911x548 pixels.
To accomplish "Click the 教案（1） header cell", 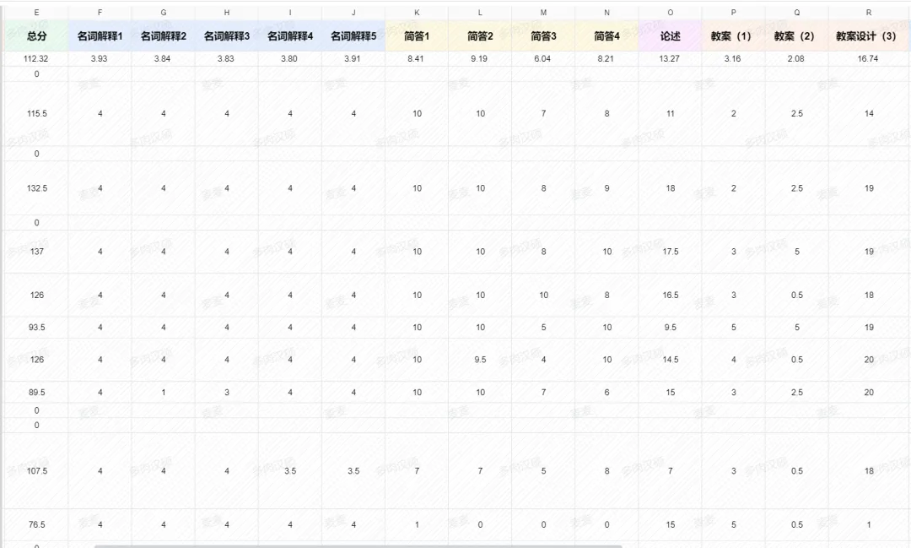I will (733, 36).
